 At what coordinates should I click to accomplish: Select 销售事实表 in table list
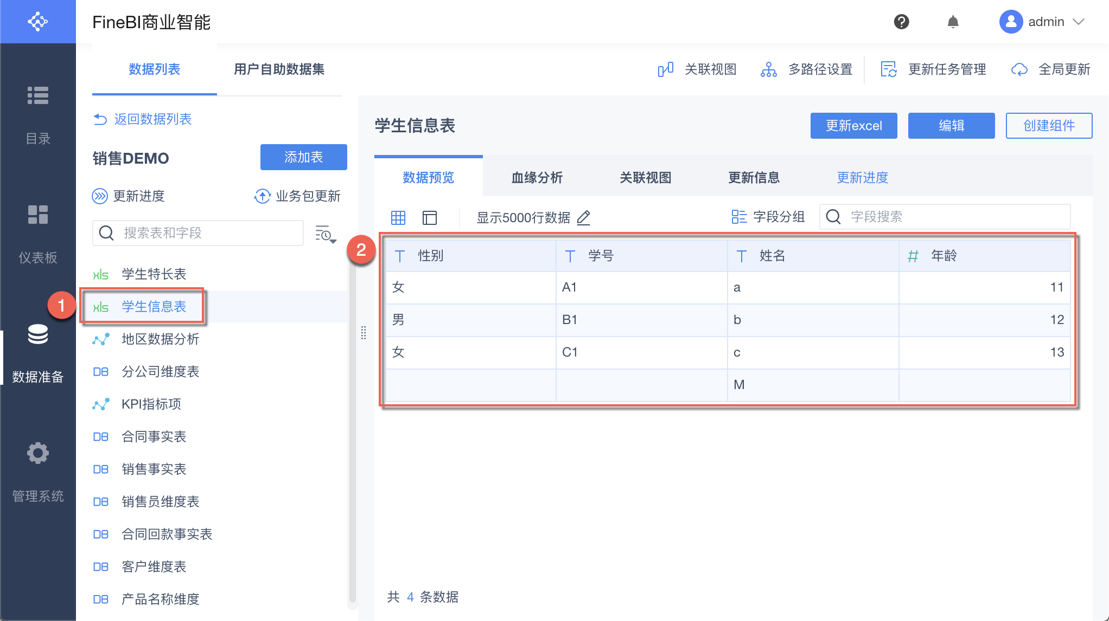[x=154, y=469]
